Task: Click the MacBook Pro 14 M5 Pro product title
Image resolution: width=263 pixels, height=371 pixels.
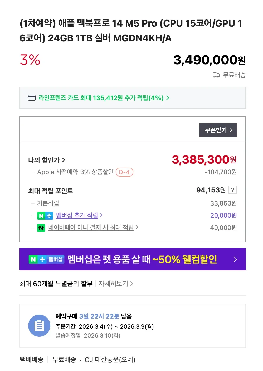Action: pyautogui.click(x=131, y=31)
